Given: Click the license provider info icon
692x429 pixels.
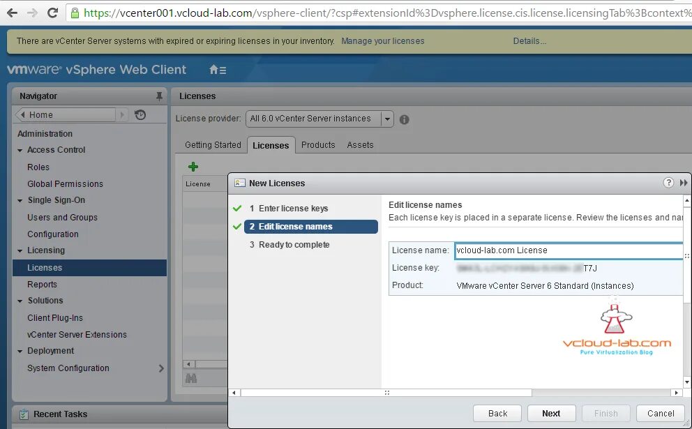Looking at the screenshot, I should 405,119.
